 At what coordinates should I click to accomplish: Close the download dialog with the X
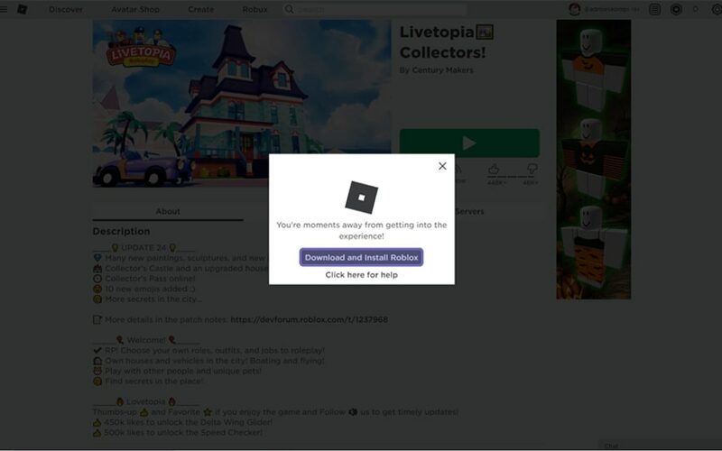pyautogui.click(x=442, y=166)
